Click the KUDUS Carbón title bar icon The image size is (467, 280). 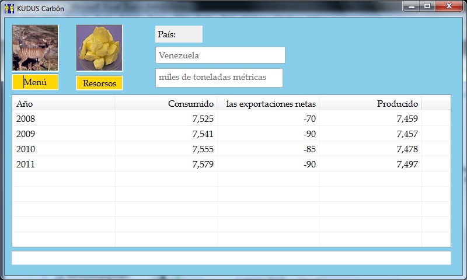coord(9,9)
